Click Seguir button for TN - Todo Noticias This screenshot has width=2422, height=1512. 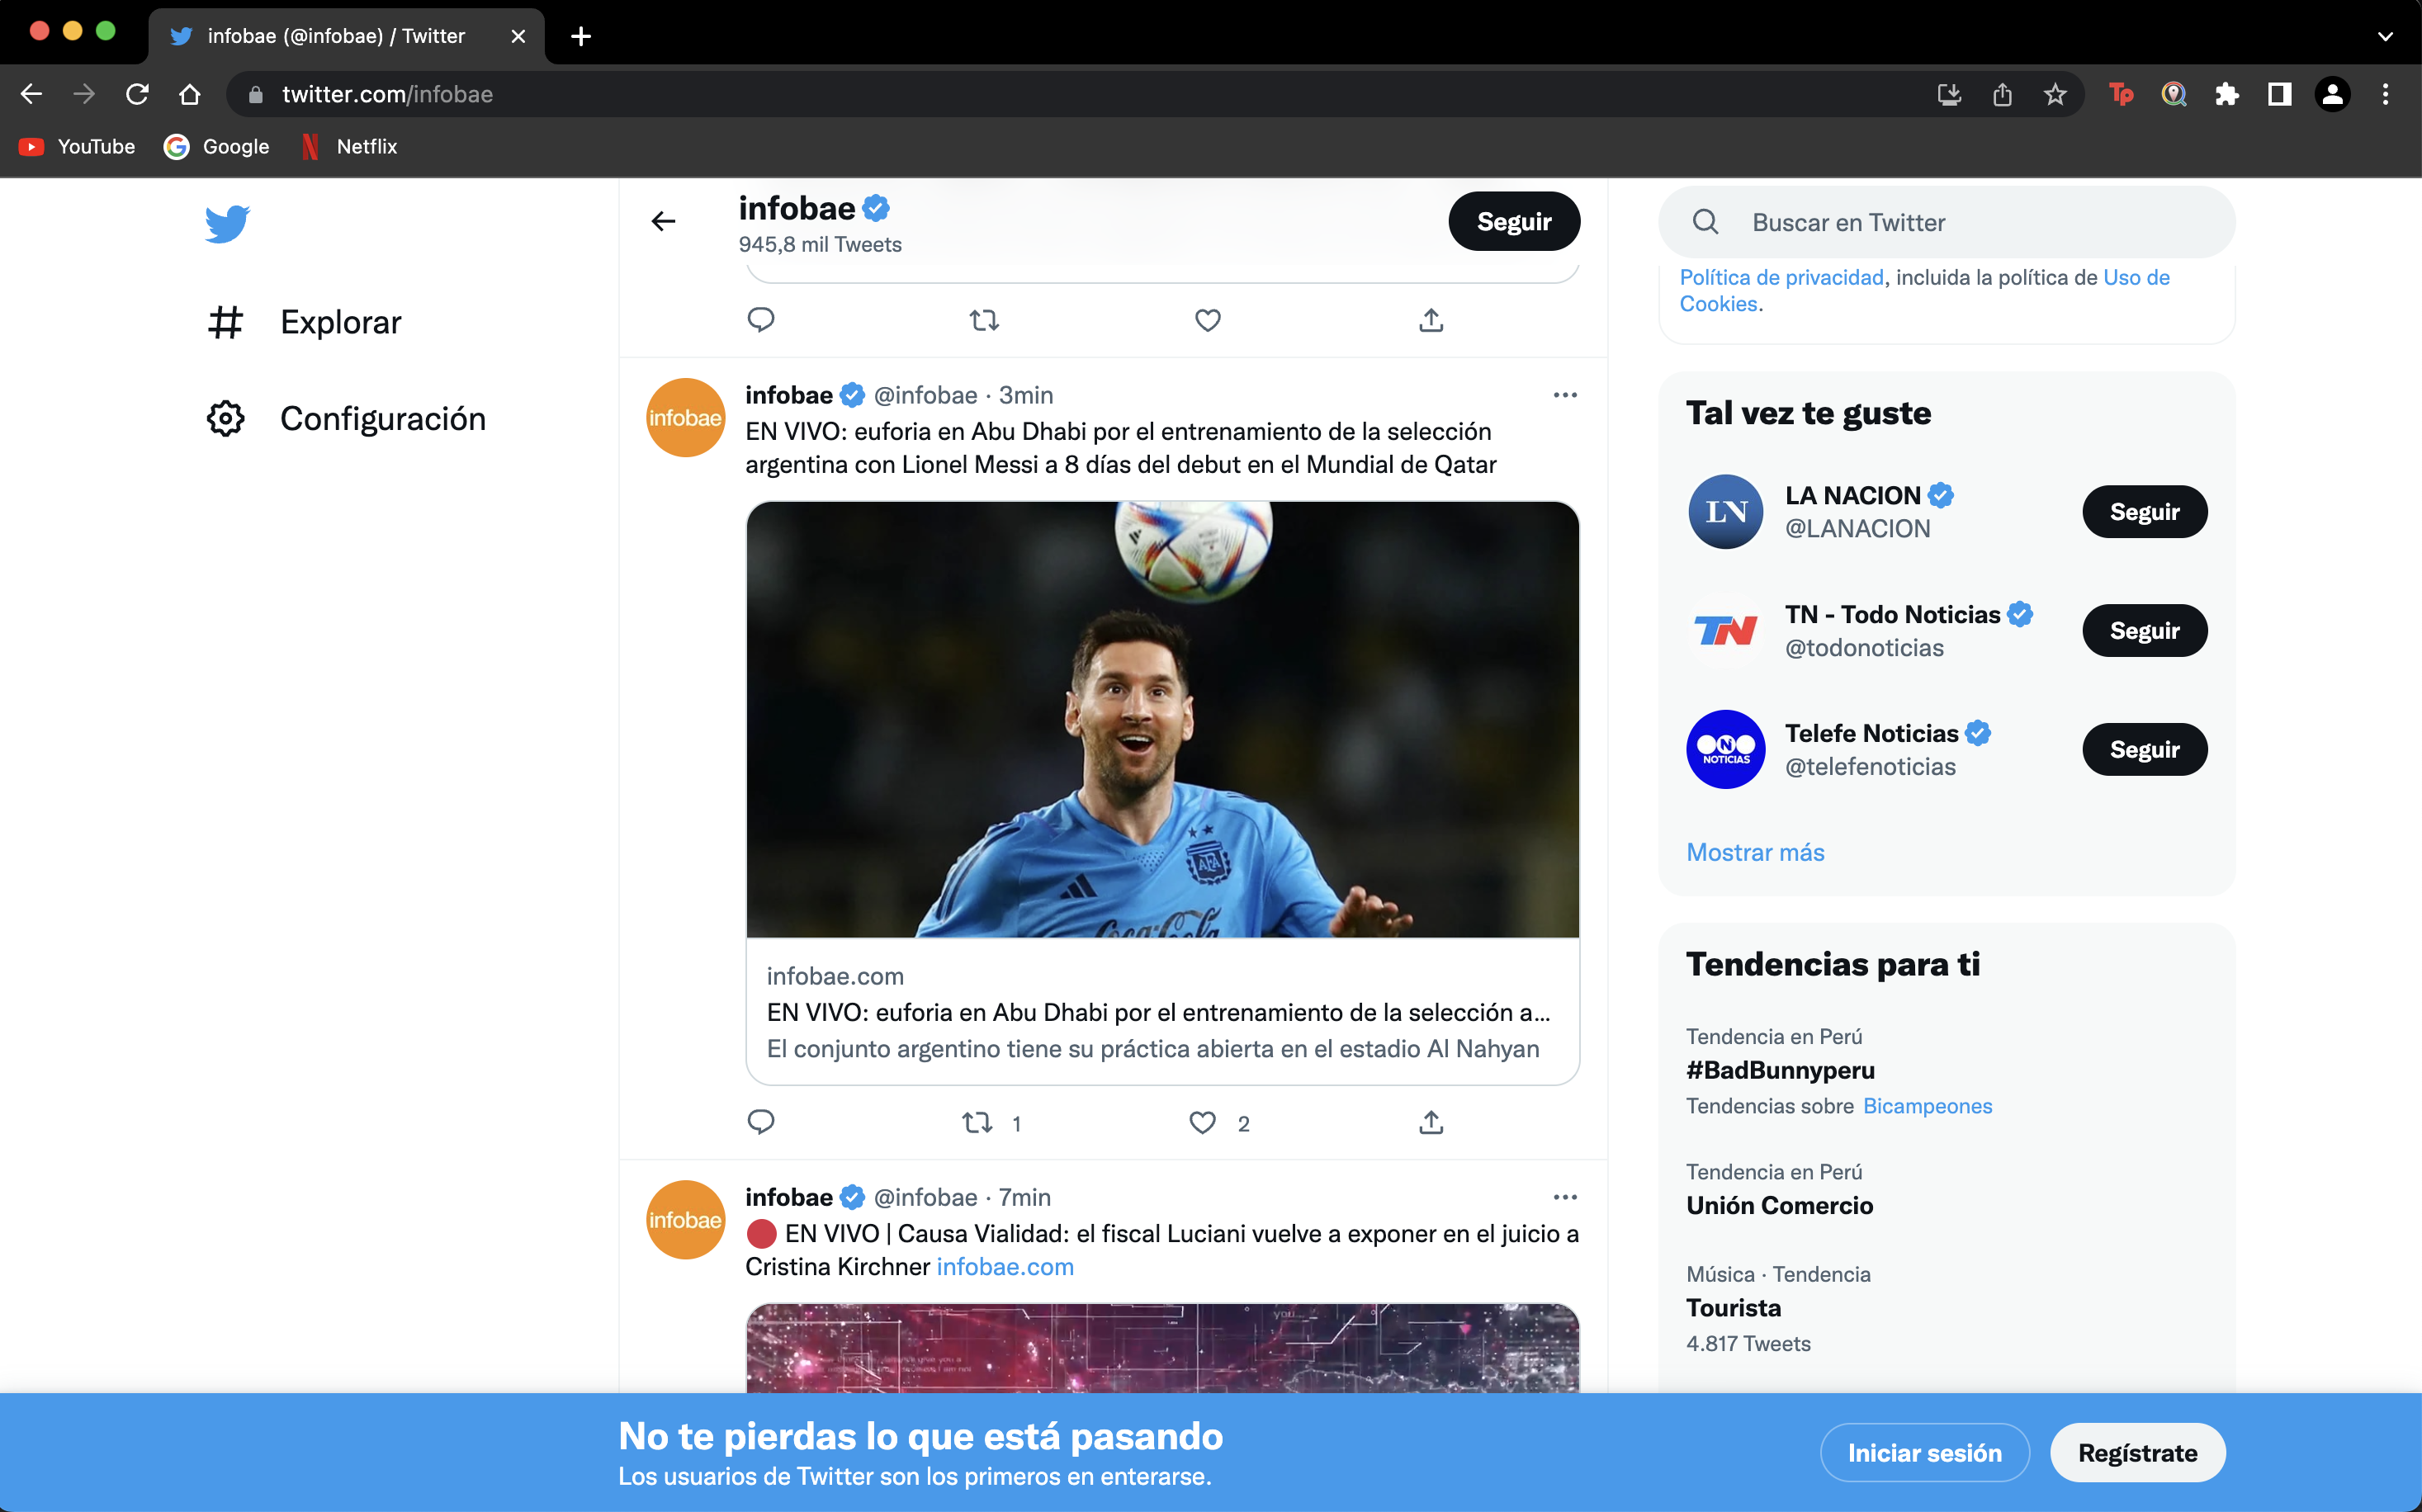[2145, 631]
